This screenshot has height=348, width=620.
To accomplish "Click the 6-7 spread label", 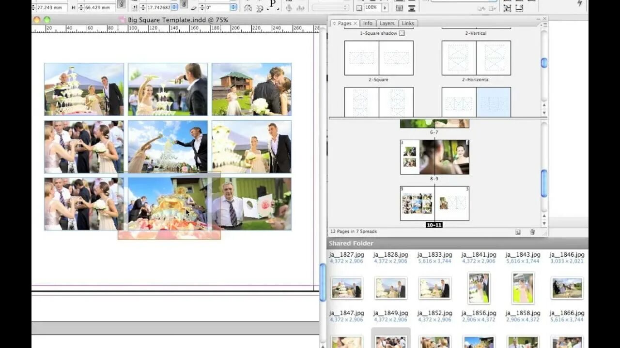I will point(434,132).
